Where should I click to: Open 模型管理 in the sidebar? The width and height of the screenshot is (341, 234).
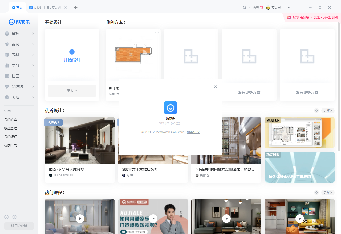(x=11, y=128)
